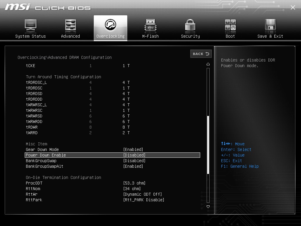
Task: Click the On-Die Termination Configuration heading
Action: (63, 177)
